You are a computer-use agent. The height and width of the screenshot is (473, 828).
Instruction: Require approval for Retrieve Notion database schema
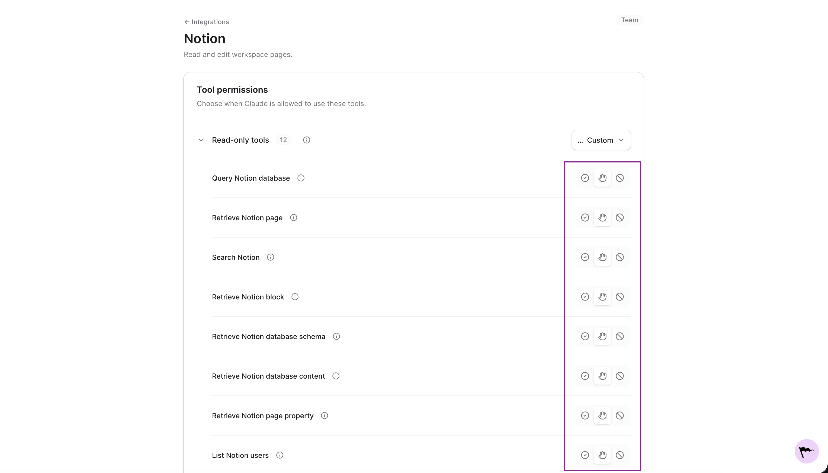point(602,337)
